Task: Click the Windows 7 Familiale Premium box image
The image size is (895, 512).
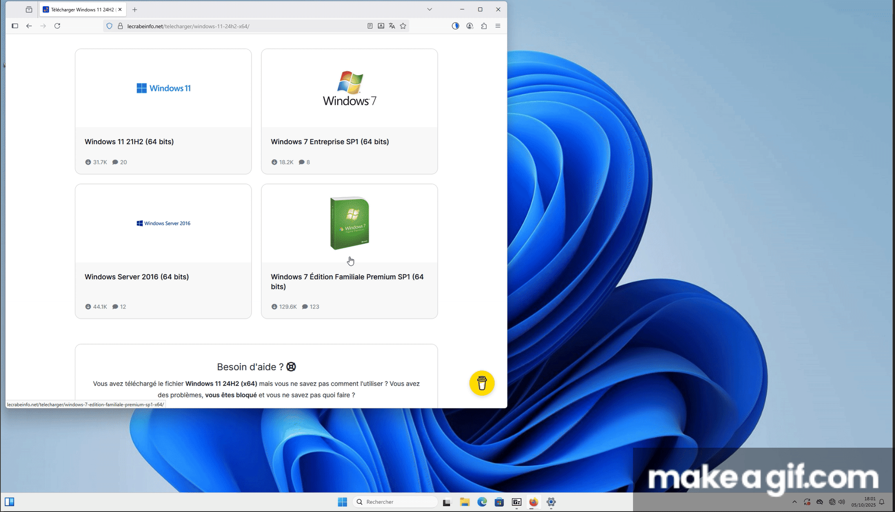Action: click(x=349, y=223)
